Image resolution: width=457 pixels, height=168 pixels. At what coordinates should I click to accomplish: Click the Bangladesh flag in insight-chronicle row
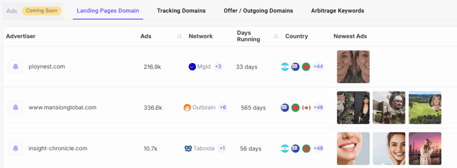pyautogui.click(x=306, y=148)
